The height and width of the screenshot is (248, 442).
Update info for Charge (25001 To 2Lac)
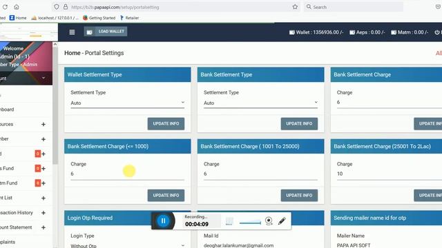click(x=428, y=196)
